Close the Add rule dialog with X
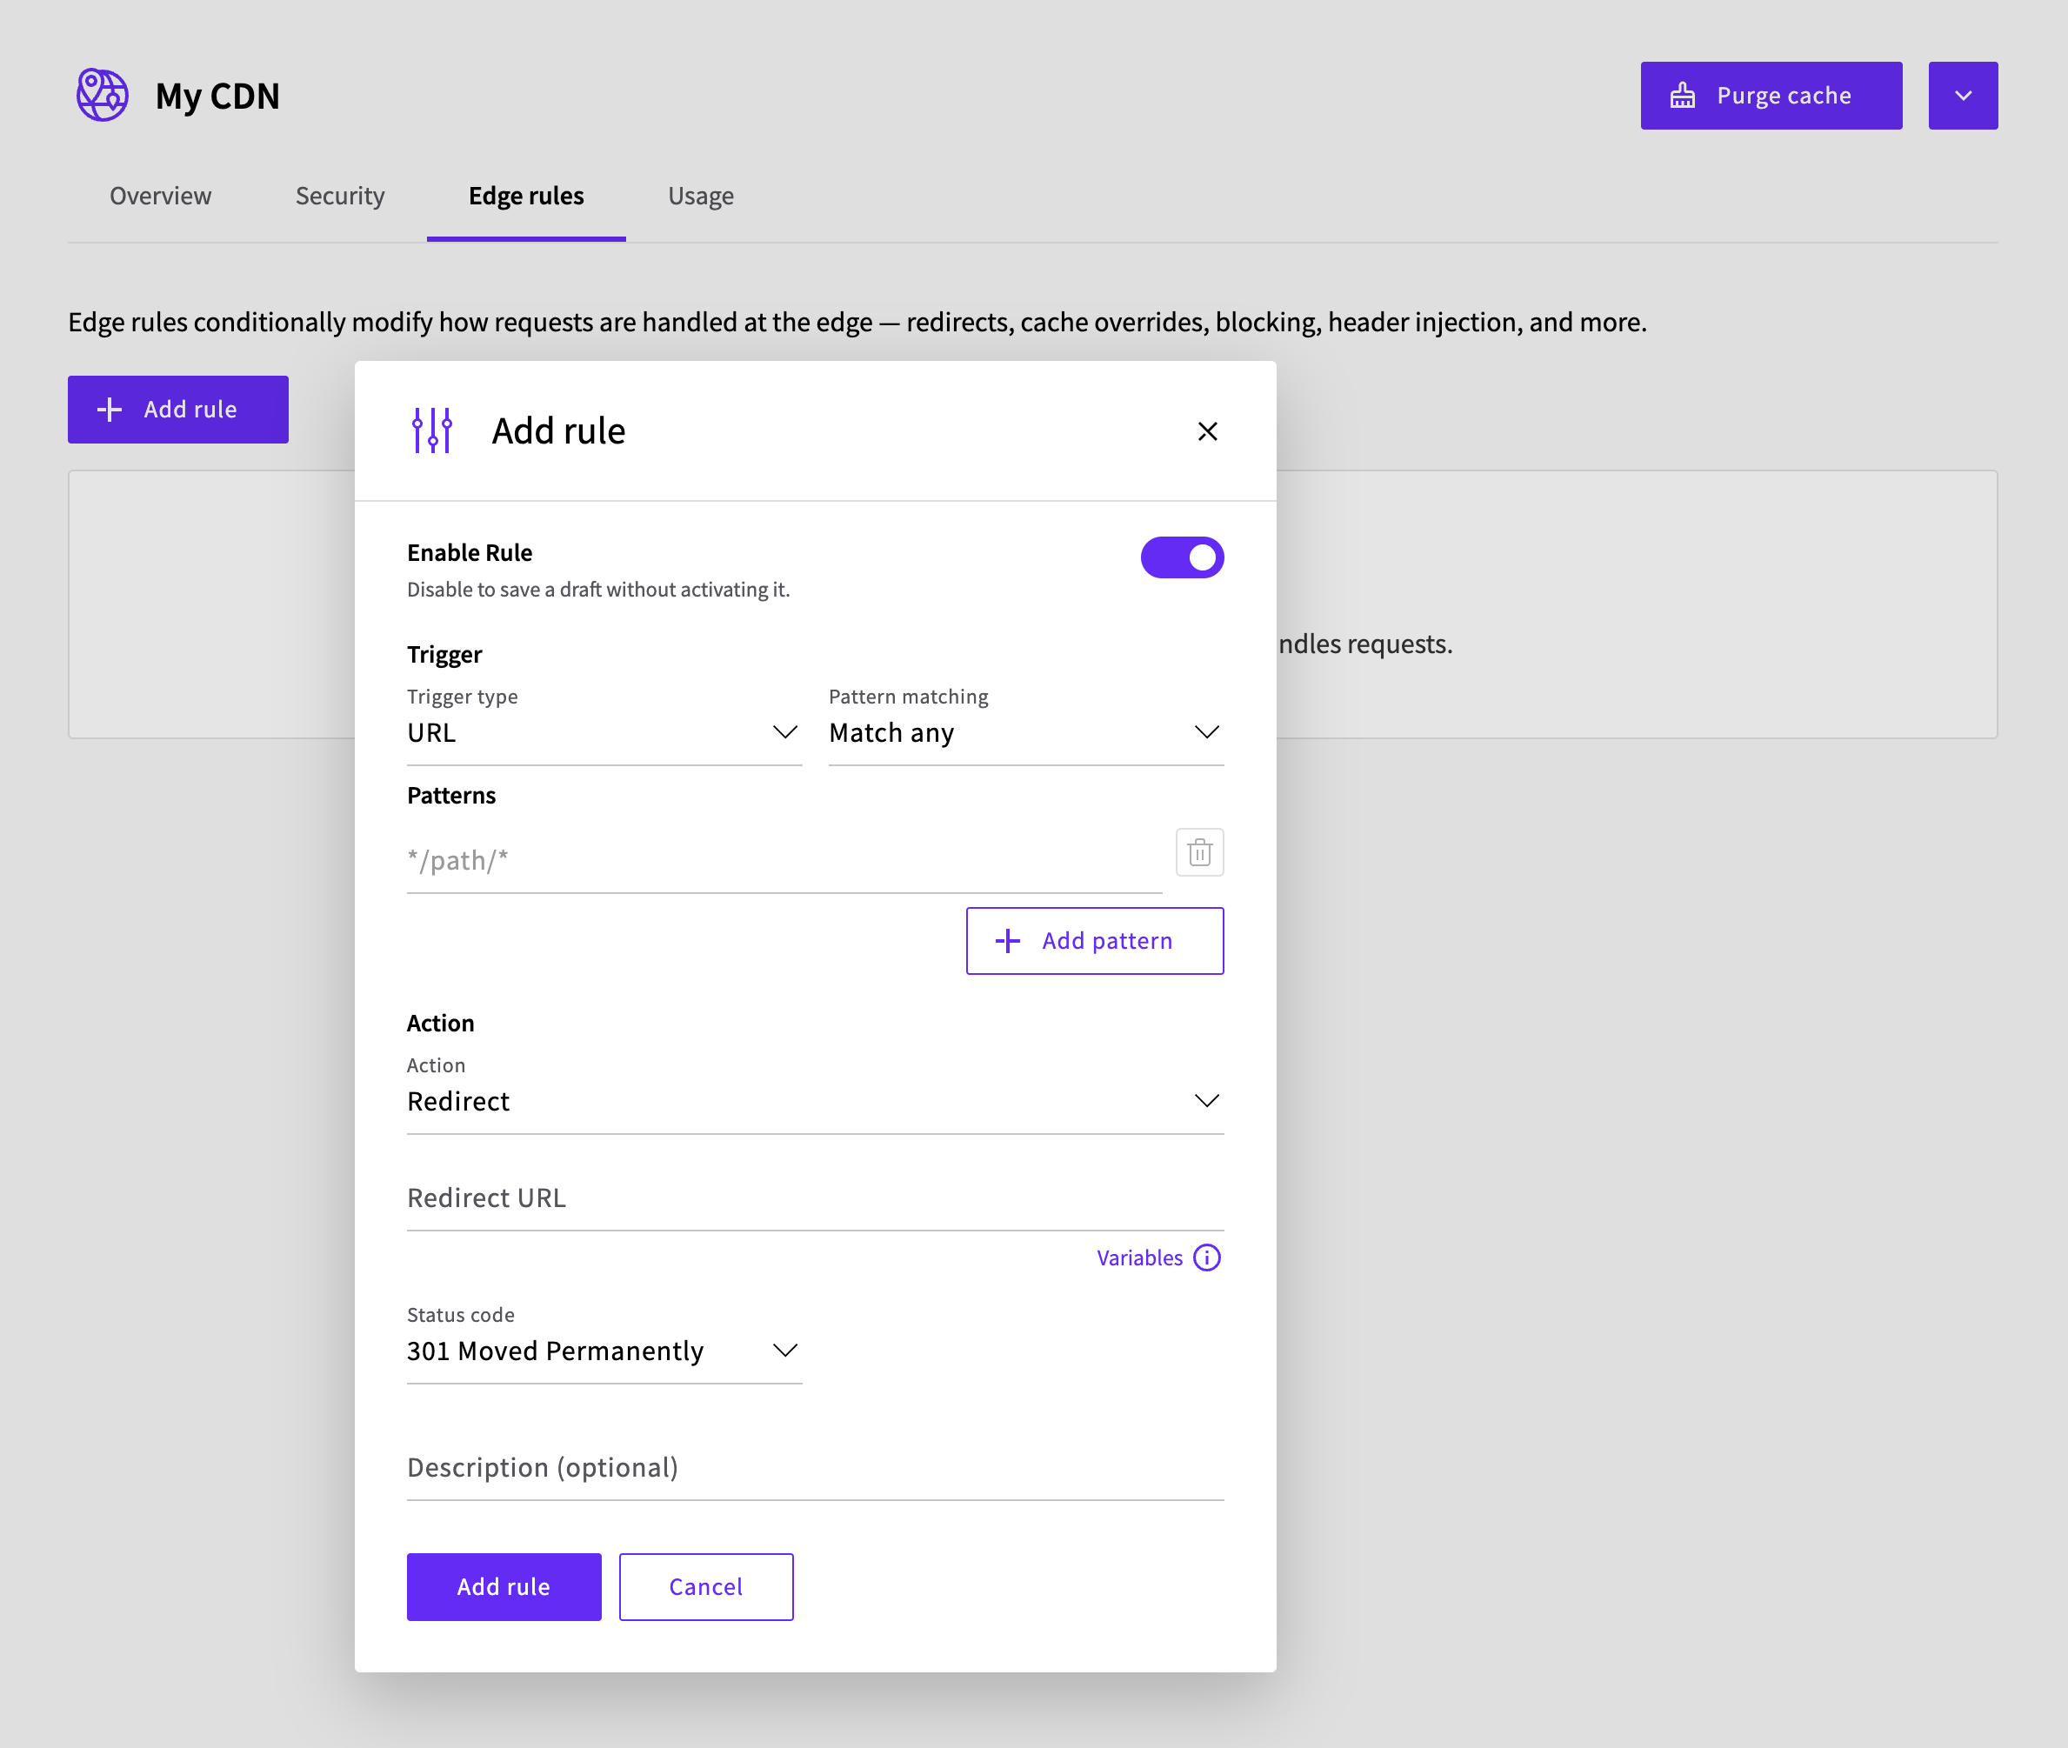The width and height of the screenshot is (2068, 1748). 1206,431
